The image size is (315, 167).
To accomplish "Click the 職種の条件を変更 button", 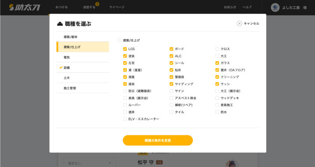I will point(157,140).
